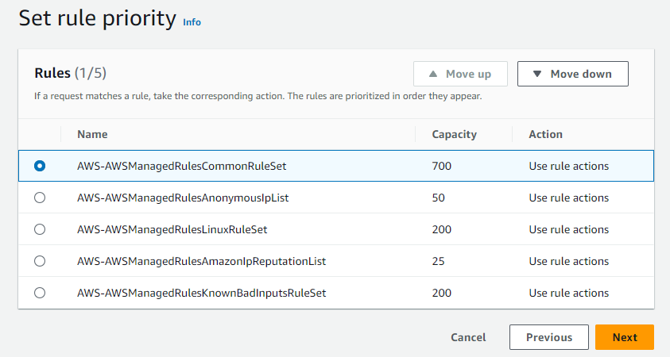Select the AWSManagedRulesAnonymousIpList radio button

coord(40,198)
